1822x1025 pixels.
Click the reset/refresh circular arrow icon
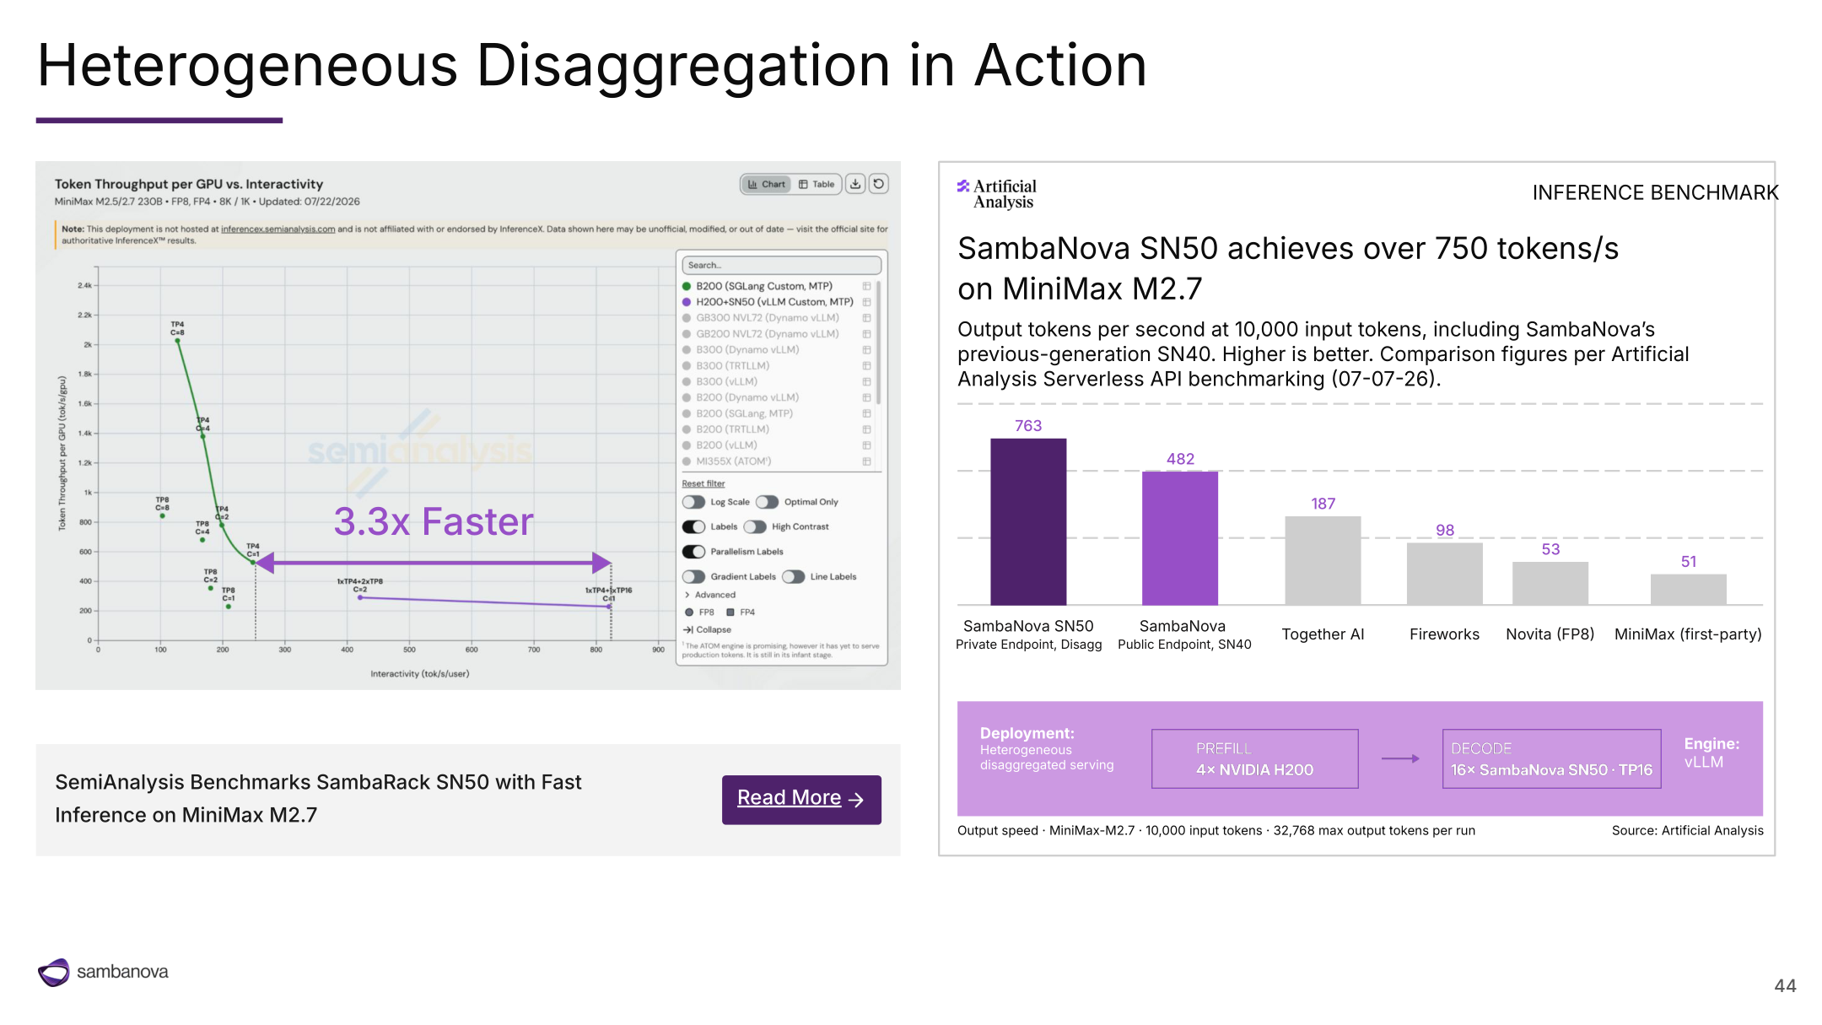[878, 184]
